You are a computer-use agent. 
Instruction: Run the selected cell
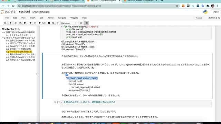(42, 23)
